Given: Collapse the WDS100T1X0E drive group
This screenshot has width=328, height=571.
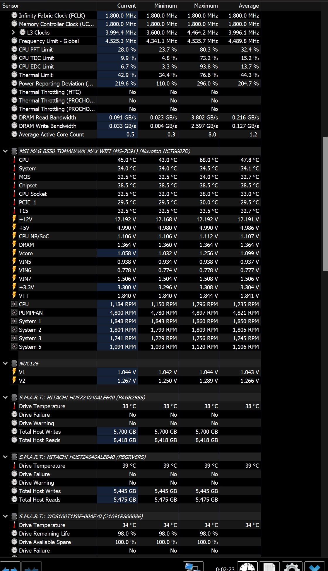Looking at the screenshot, I should tap(5, 516).
